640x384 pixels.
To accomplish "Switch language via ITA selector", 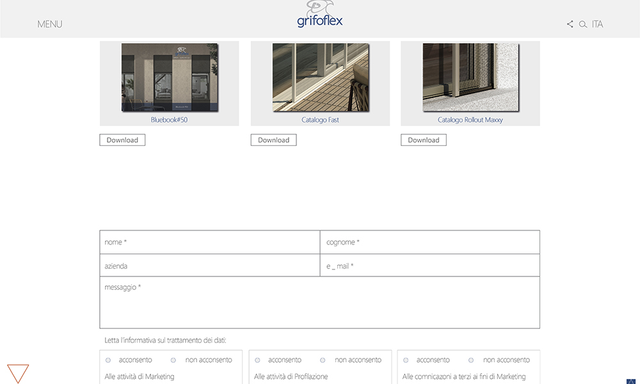I will tap(597, 24).
